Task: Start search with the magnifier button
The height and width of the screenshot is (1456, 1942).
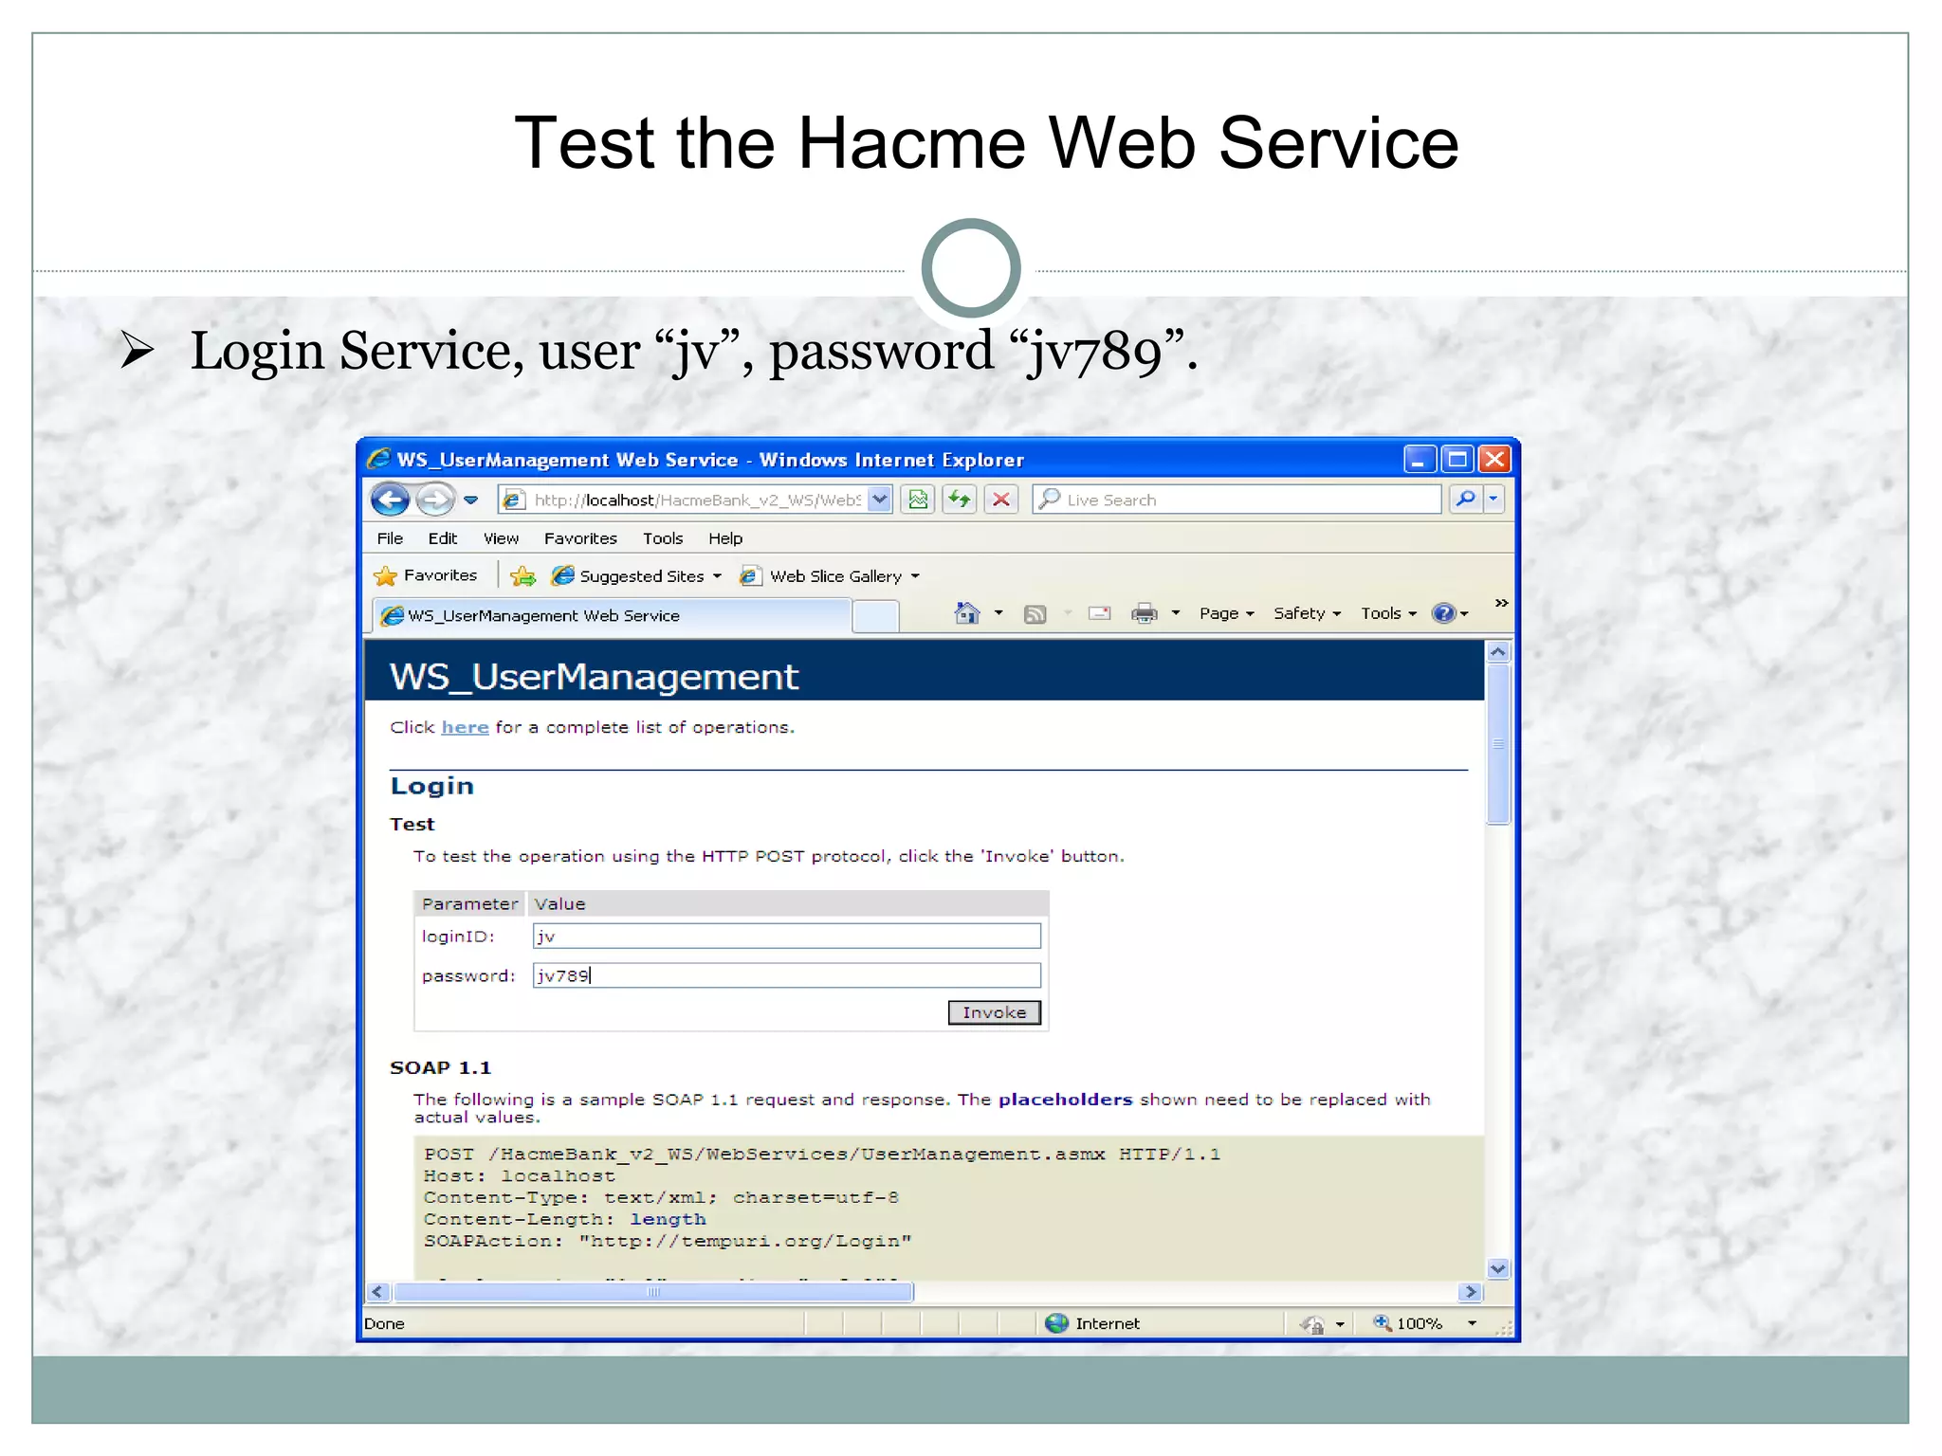Action: click(x=1465, y=500)
